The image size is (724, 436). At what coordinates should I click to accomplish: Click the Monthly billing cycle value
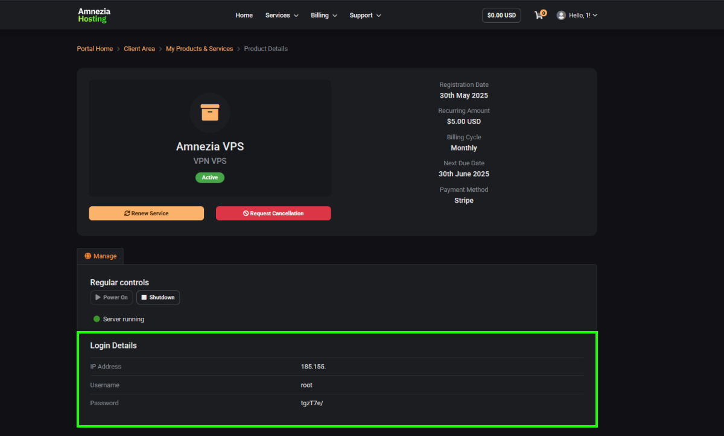pyautogui.click(x=464, y=148)
